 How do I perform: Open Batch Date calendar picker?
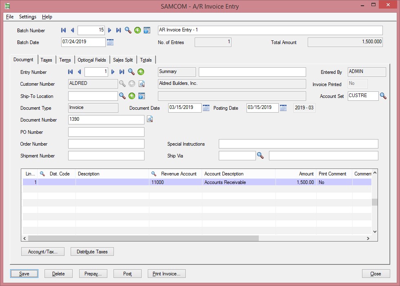click(110, 42)
